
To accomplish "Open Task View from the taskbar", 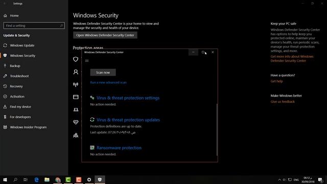I will (26, 179).
